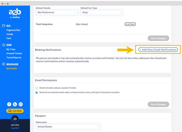
Task: Click the email envelope icon
Action: click(21, 104)
